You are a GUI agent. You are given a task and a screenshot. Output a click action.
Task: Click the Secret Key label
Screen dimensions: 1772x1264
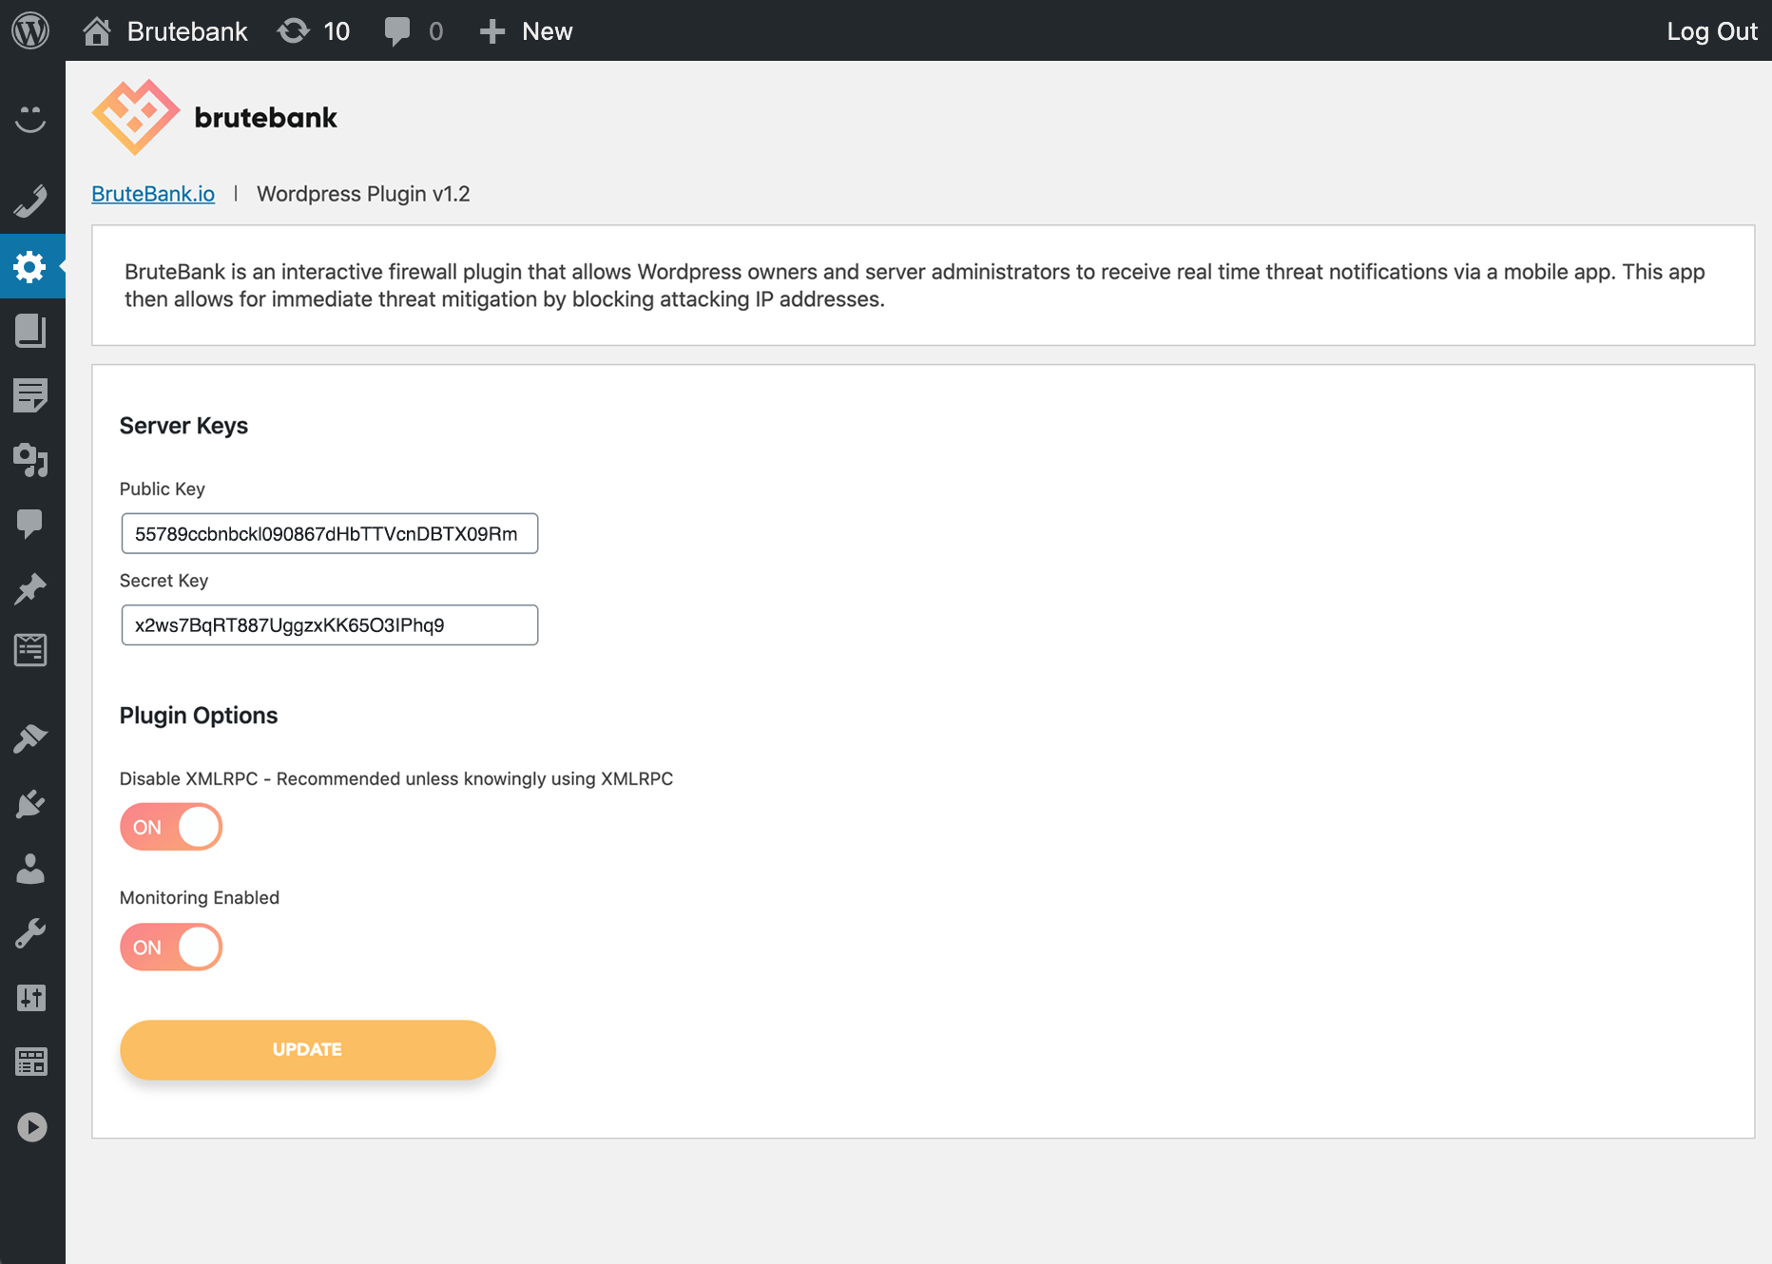point(164,581)
